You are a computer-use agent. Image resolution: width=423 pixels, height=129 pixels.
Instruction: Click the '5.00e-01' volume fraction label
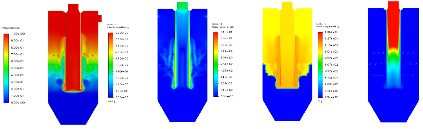(x=18, y=68)
